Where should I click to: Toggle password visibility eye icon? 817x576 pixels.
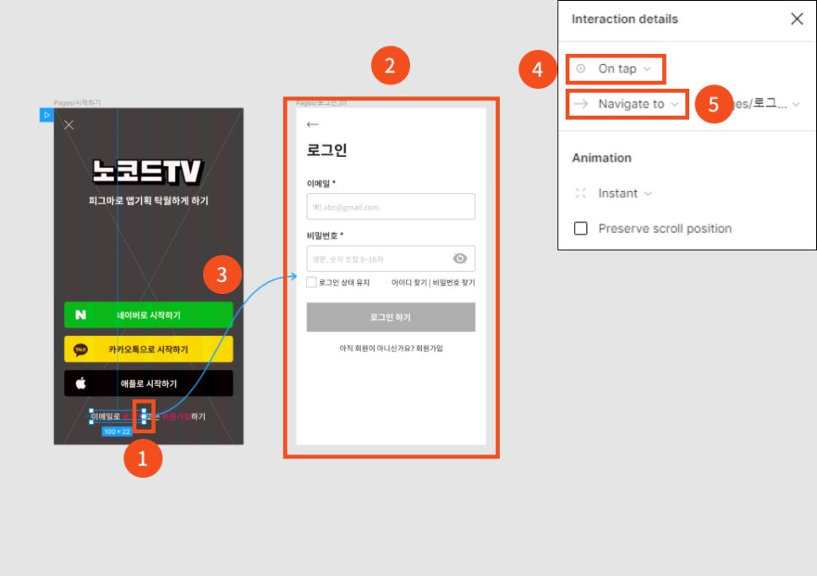(x=459, y=258)
